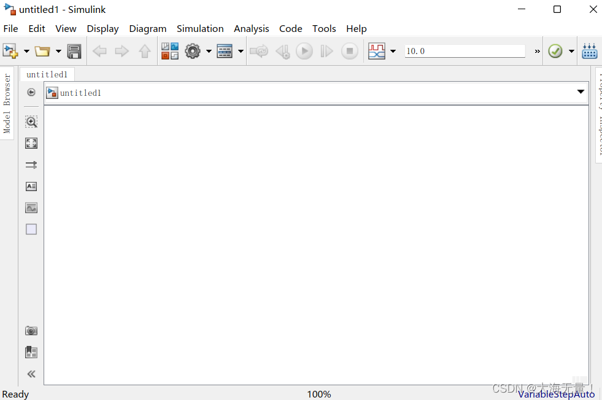The height and width of the screenshot is (400, 602).
Task: Open the Library Browser icon
Action: point(170,51)
